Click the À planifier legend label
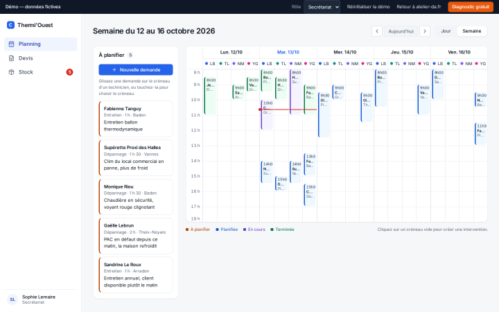Viewport: 499px width, 312px height. coord(200,229)
